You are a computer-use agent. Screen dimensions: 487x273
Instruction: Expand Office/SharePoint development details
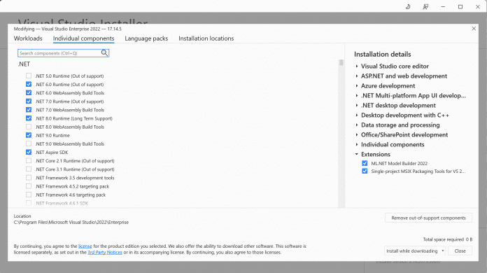click(x=357, y=135)
